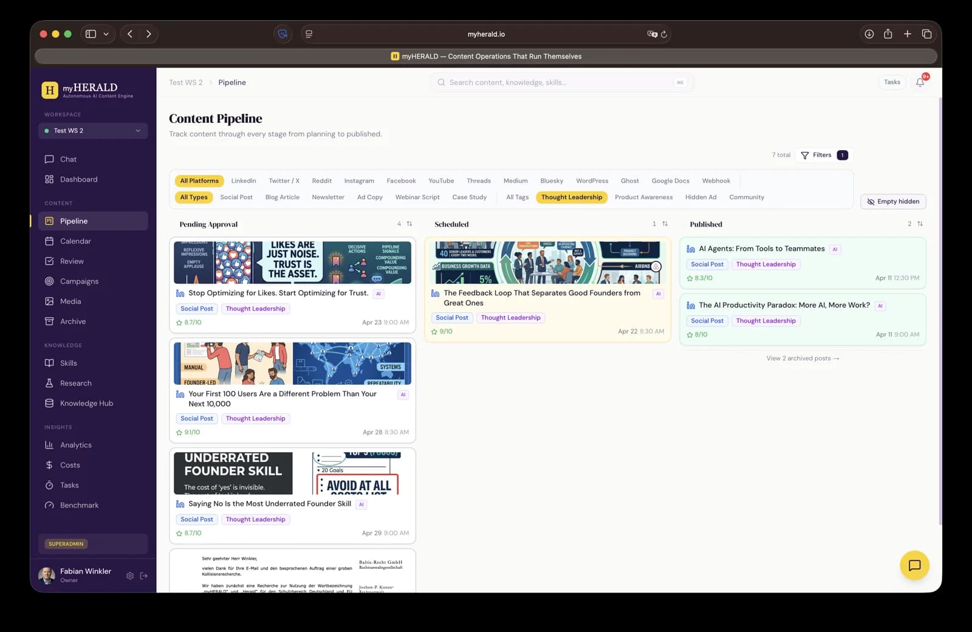972x632 pixels.
Task: Open a new Safari tab
Action: (x=908, y=34)
